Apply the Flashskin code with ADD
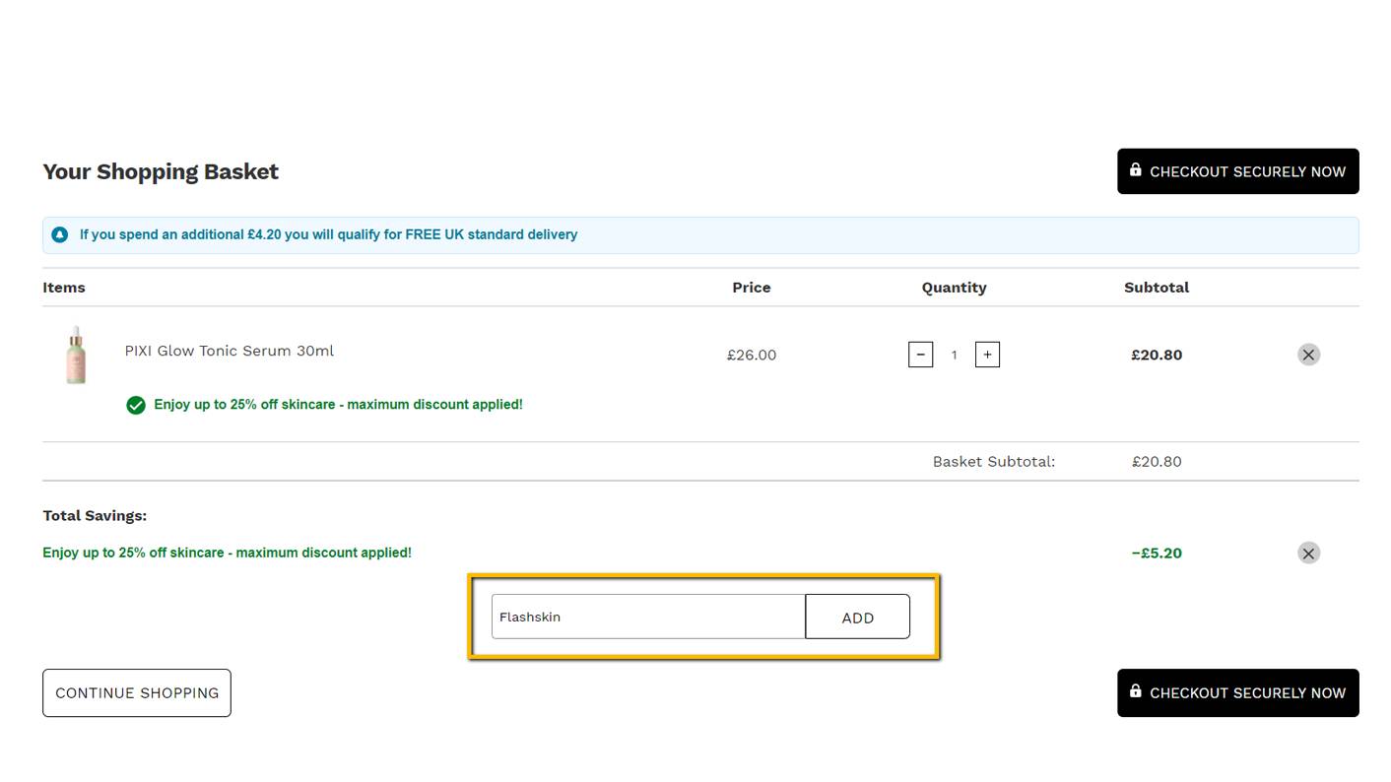 coord(856,617)
